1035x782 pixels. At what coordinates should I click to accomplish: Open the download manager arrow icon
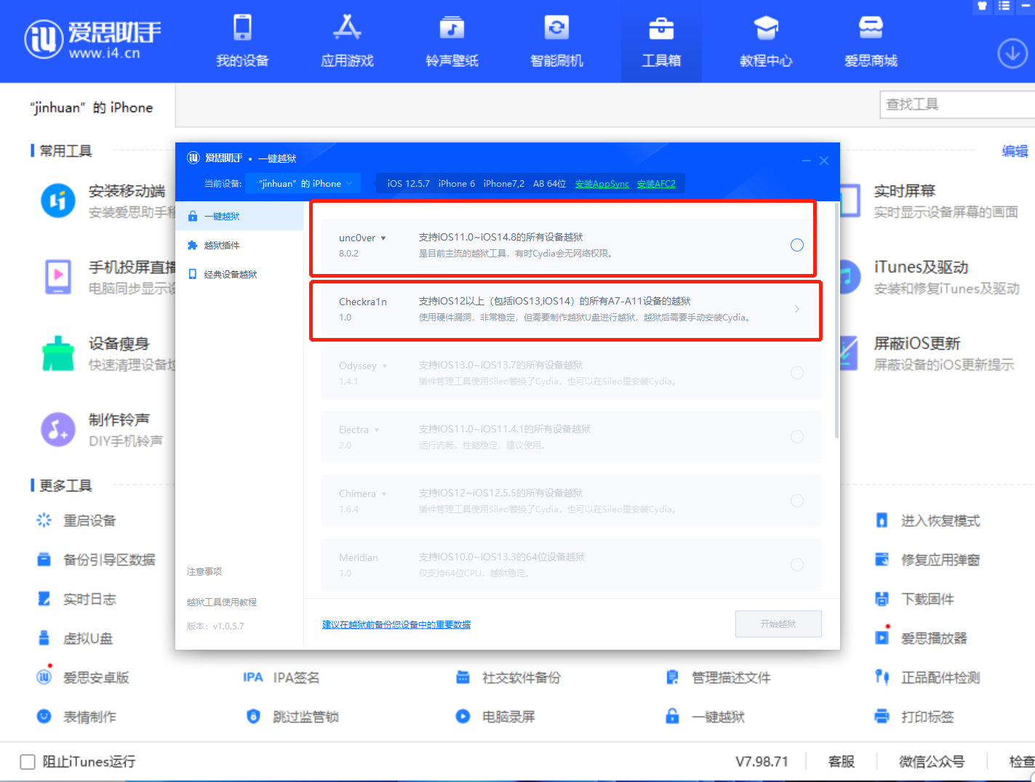click(1012, 54)
